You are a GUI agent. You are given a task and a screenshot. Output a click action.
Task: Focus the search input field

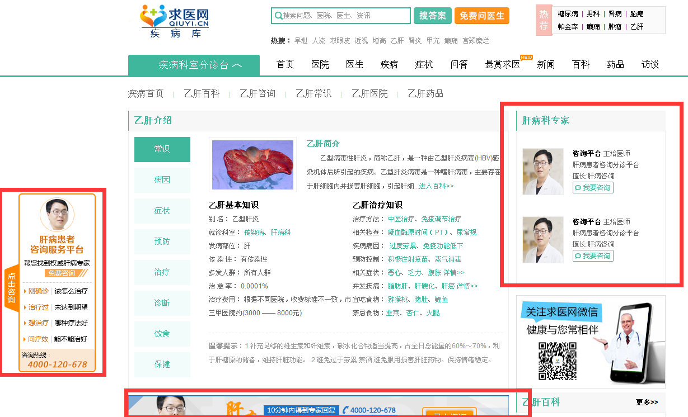[x=344, y=16]
